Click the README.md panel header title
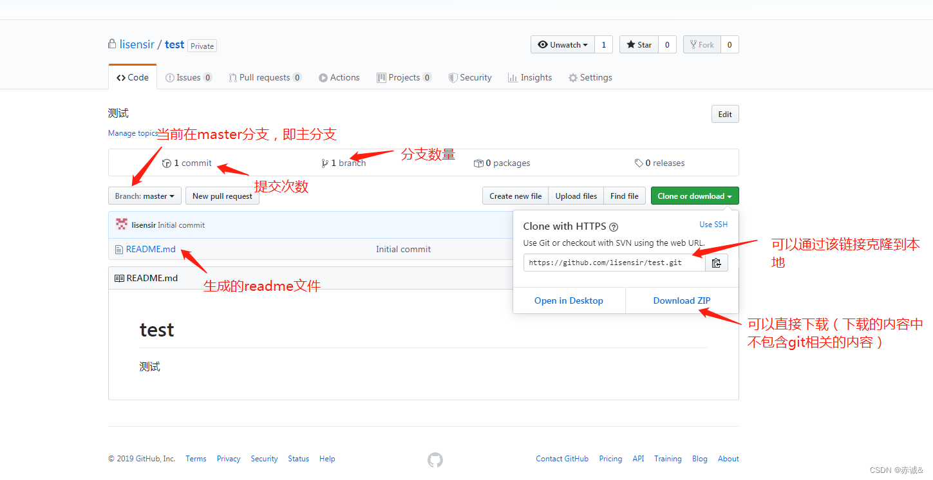Screen dimensions: 933x480 point(152,278)
